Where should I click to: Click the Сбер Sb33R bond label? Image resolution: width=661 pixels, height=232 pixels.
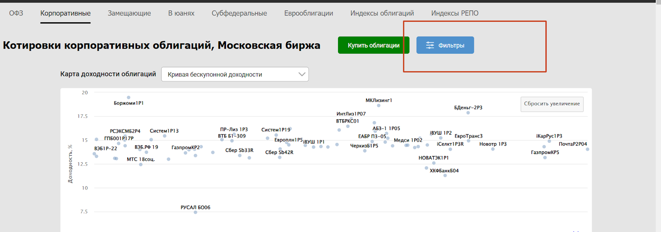point(239,150)
